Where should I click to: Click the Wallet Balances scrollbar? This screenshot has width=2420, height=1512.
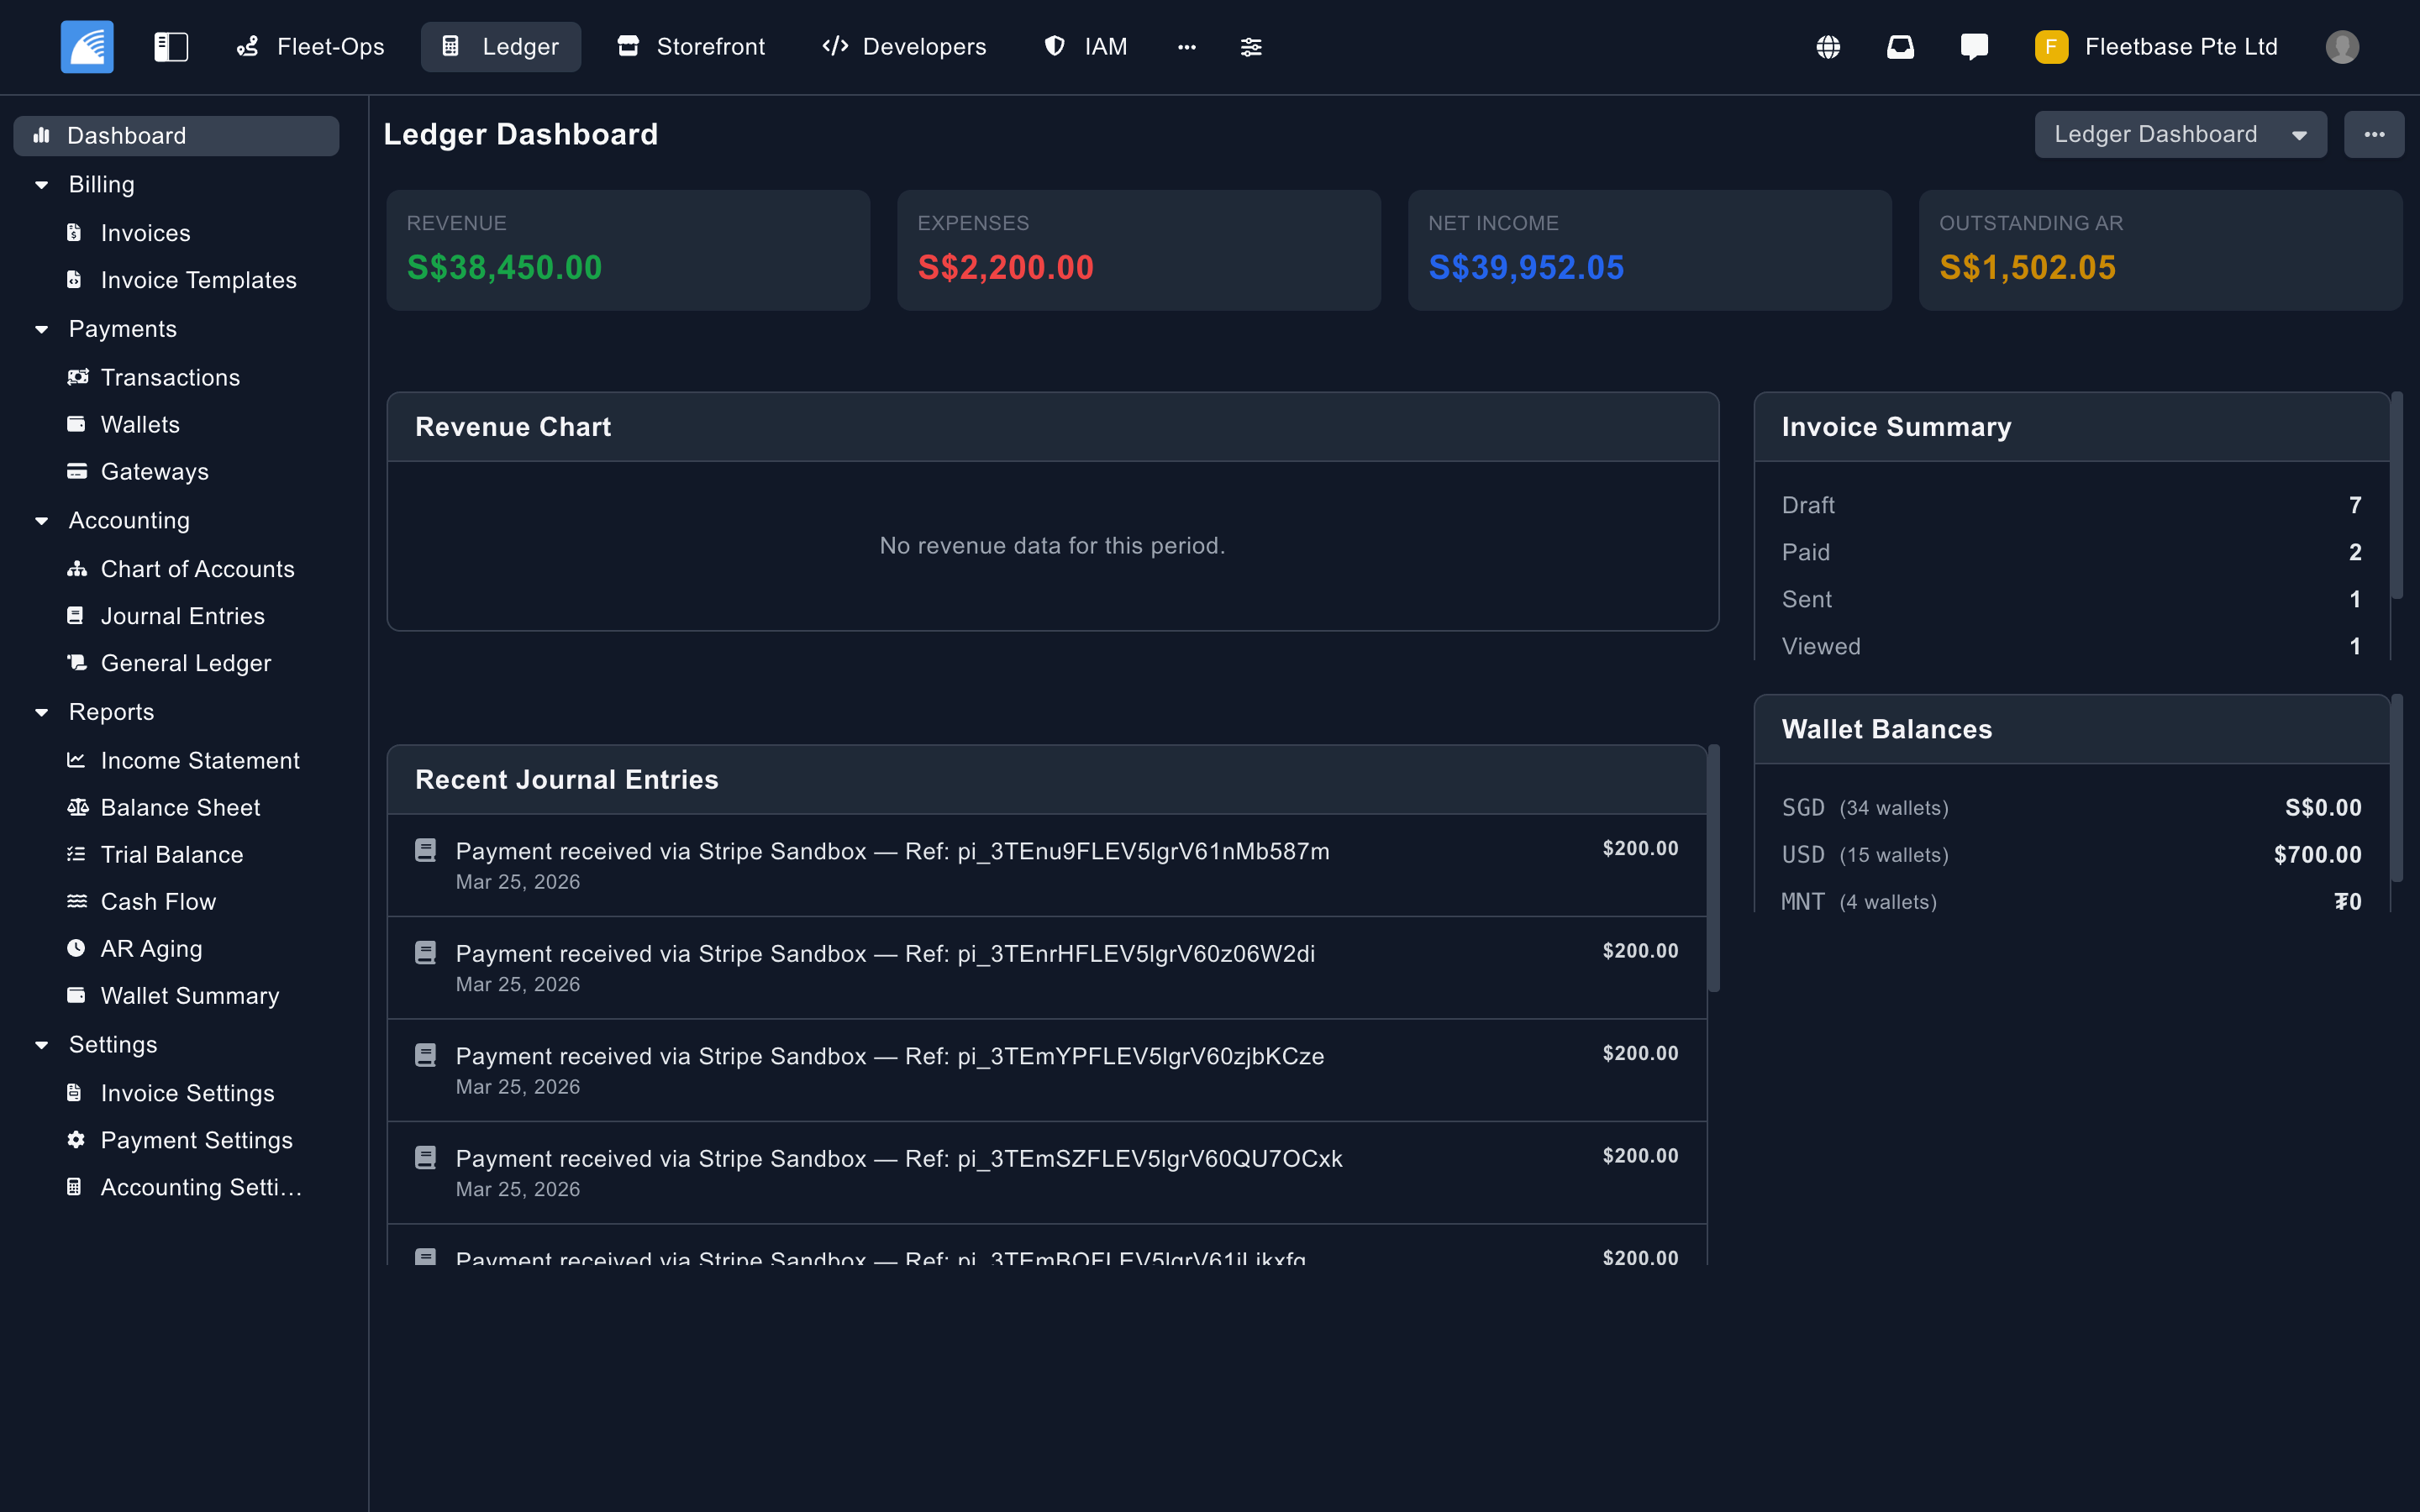point(2397,788)
